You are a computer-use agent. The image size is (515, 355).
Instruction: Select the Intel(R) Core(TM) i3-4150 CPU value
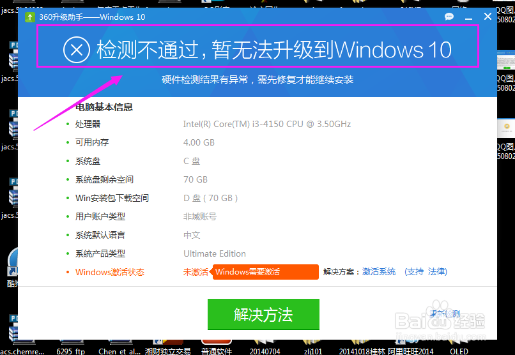pos(267,124)
